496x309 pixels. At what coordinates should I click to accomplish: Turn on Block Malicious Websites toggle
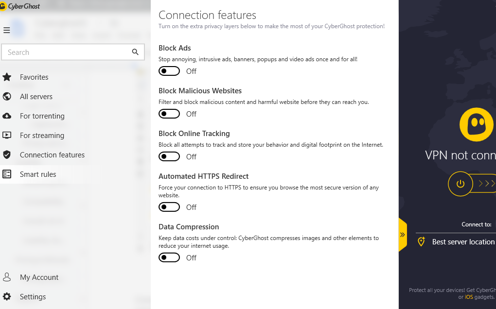point(169,114)
